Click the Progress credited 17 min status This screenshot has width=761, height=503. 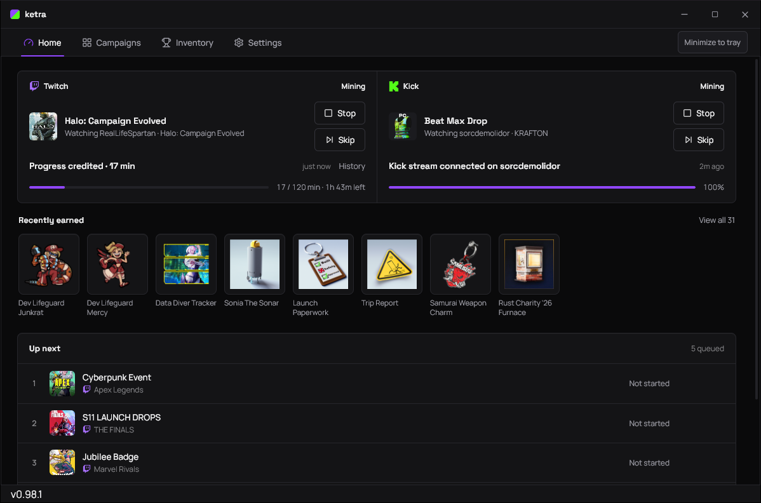pos(82,166)
